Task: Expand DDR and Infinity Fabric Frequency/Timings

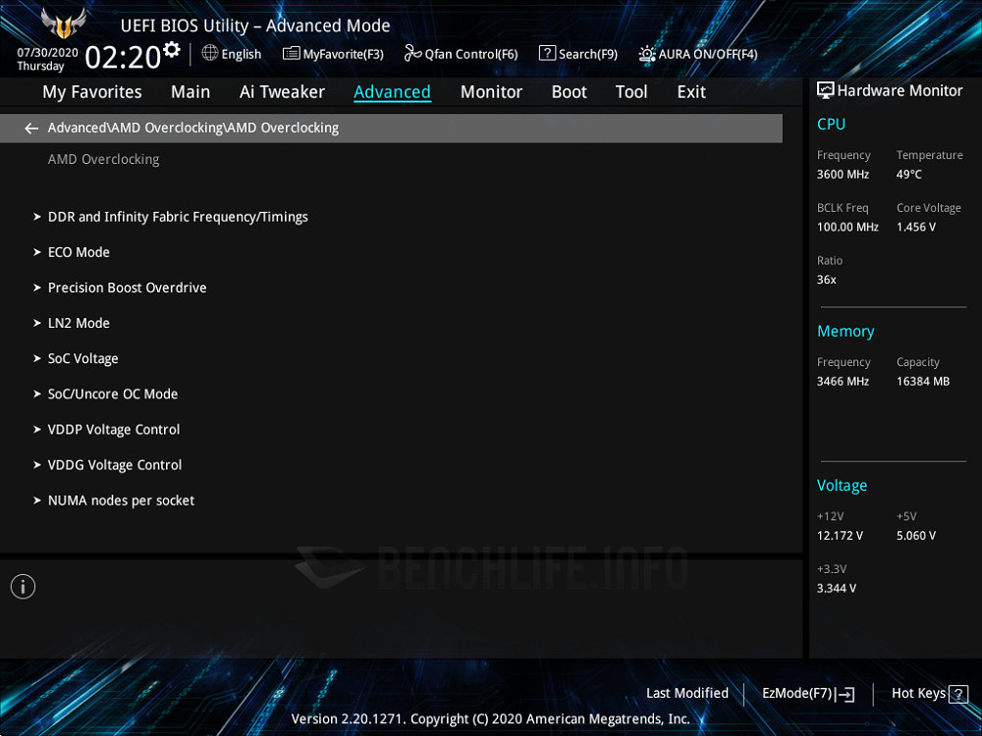Action: point(178,217)
